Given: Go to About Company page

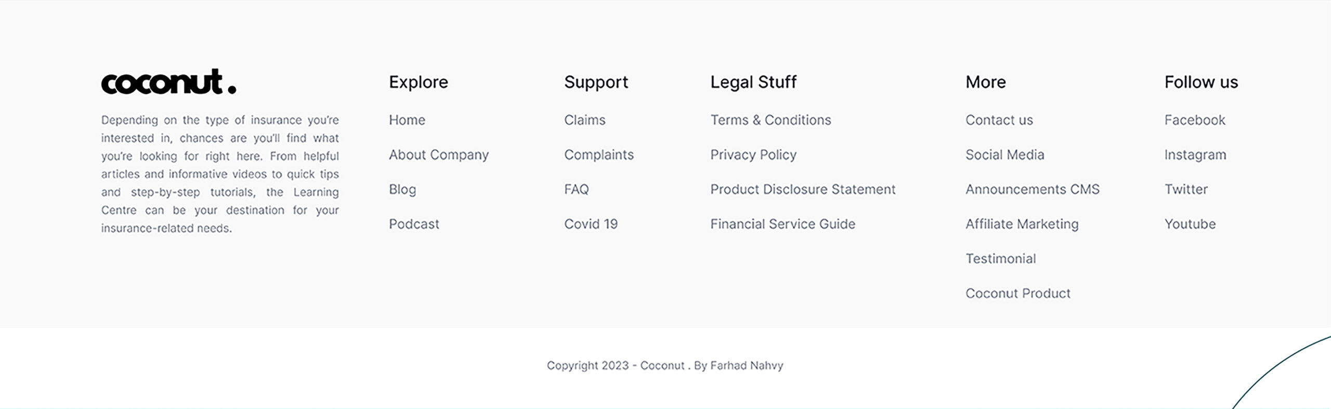Looking at the screenshot, I should [439, 155].
